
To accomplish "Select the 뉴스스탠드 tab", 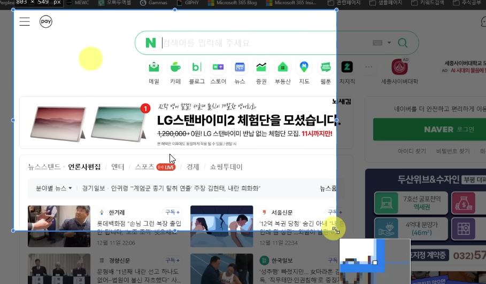I will point(44,167).
